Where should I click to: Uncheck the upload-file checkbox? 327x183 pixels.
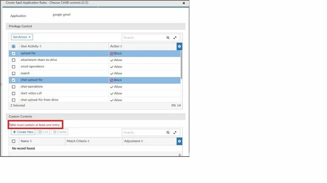14,53
